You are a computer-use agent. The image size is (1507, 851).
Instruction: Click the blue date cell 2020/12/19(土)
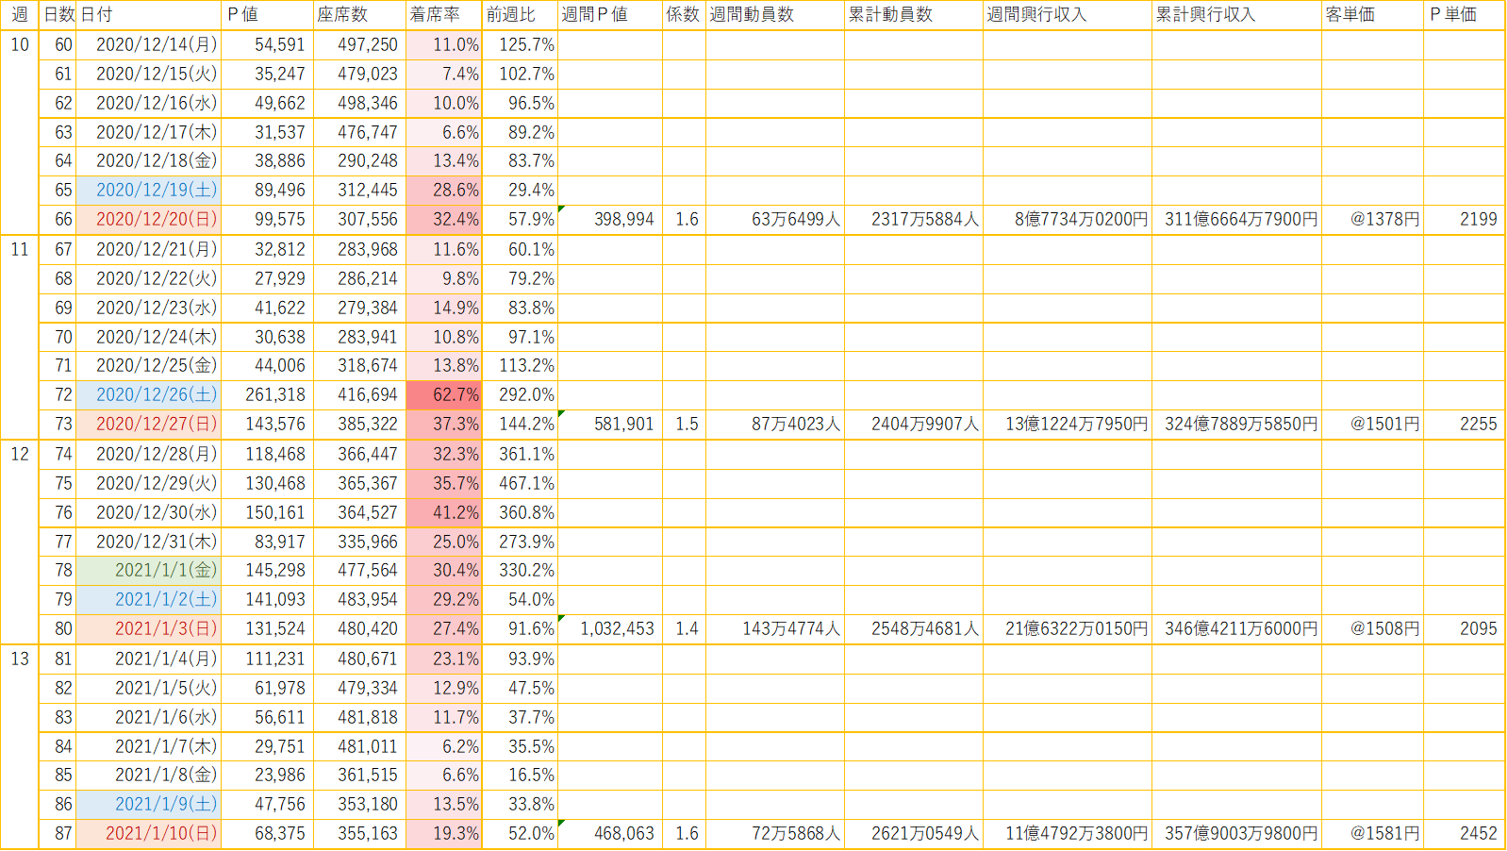pos(148,191)
